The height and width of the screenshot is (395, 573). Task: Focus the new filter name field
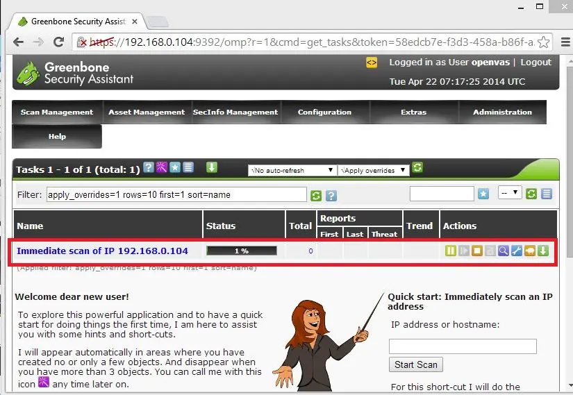pos(442,194)
